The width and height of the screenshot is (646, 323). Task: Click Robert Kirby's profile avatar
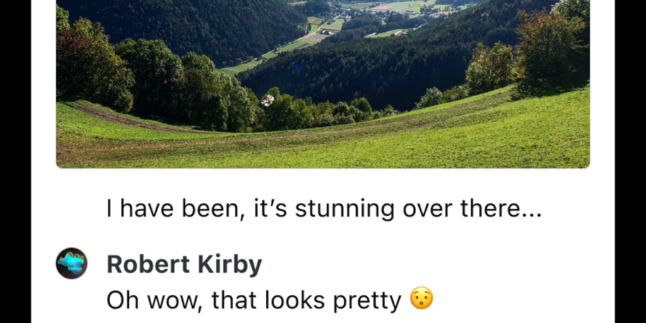[72, 263]
